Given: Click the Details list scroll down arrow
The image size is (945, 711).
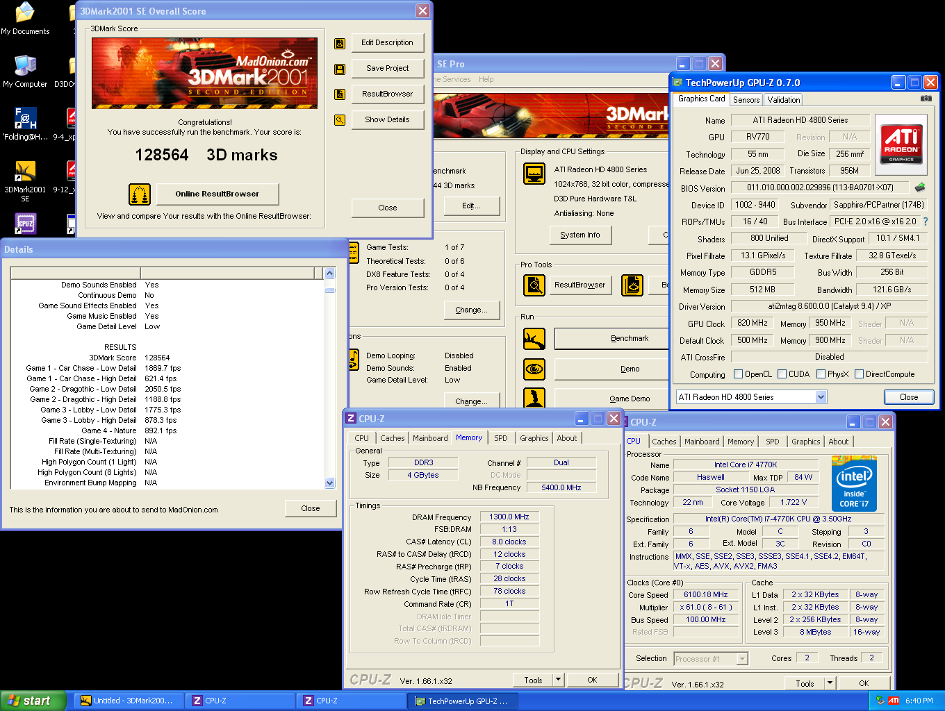Looking at the screenshot, I should [329, 483].
